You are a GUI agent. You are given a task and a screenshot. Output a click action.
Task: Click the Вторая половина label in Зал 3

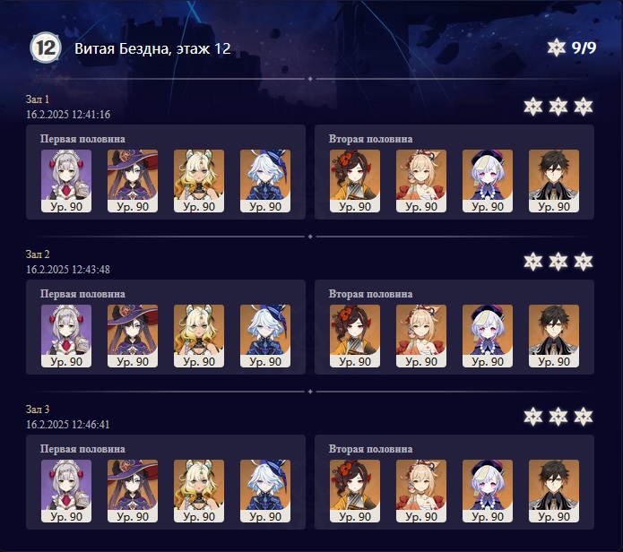click(x=370, y=449)
